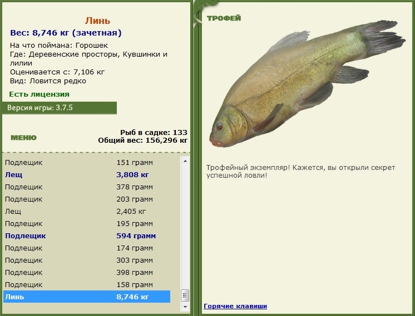
Task: Select the Подлещик 303 грамм row
Action: (x=87, y=260)
